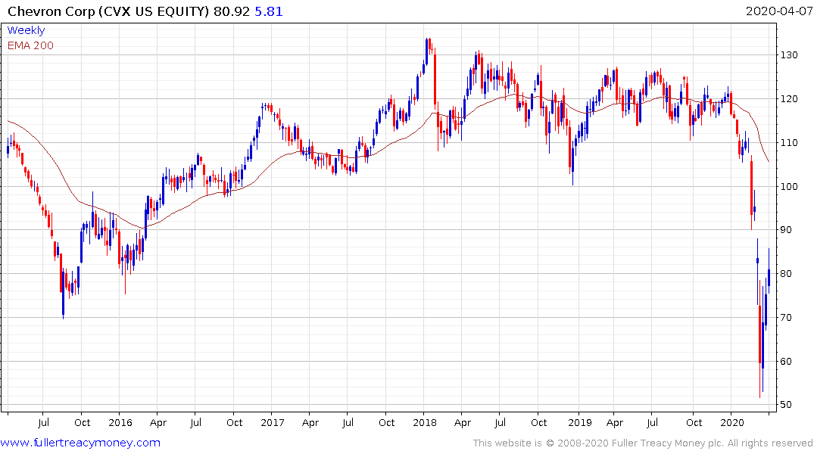The image size is (814, 454).
Task: Click the copyright notice Fuller Treacy Money plc
Action: click(643, 443)
